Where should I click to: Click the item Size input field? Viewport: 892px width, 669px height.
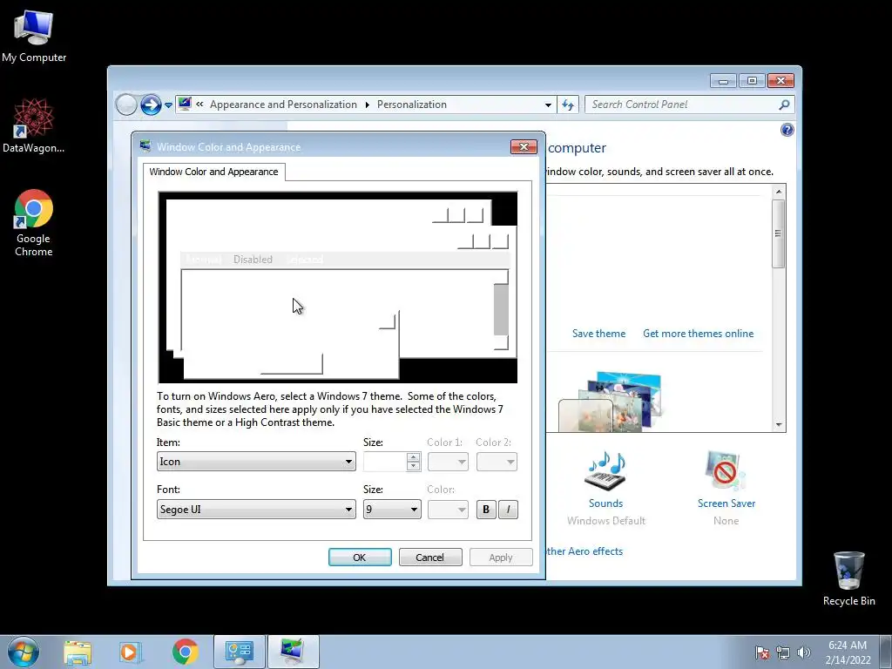click(x=385, y=462)
